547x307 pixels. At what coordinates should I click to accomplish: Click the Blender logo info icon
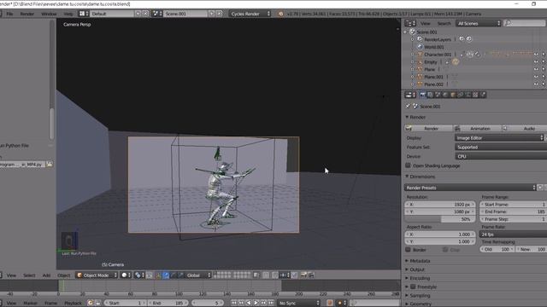[281, 14]
